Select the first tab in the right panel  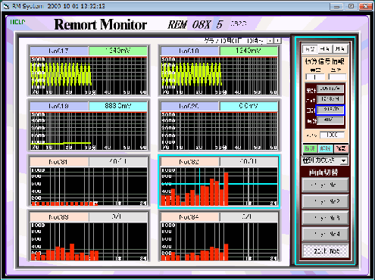point(310,49)
